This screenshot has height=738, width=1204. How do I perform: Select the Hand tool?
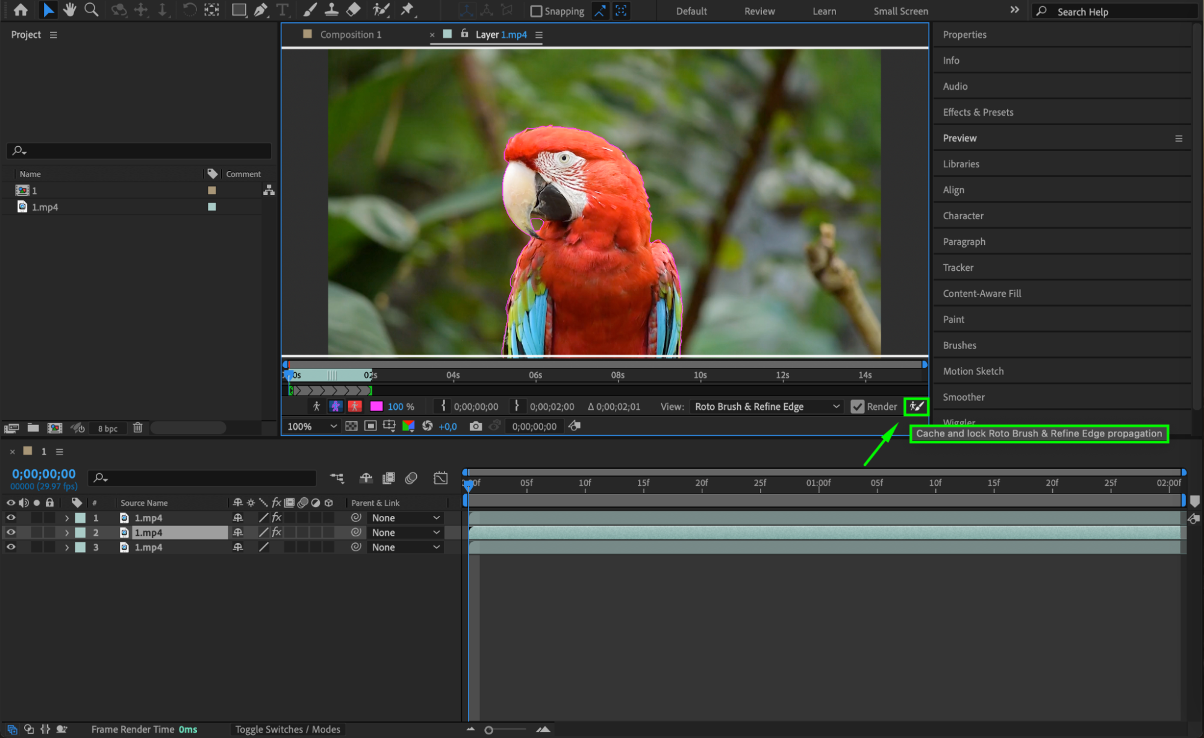pyautogui.click(x=70, y=10)
